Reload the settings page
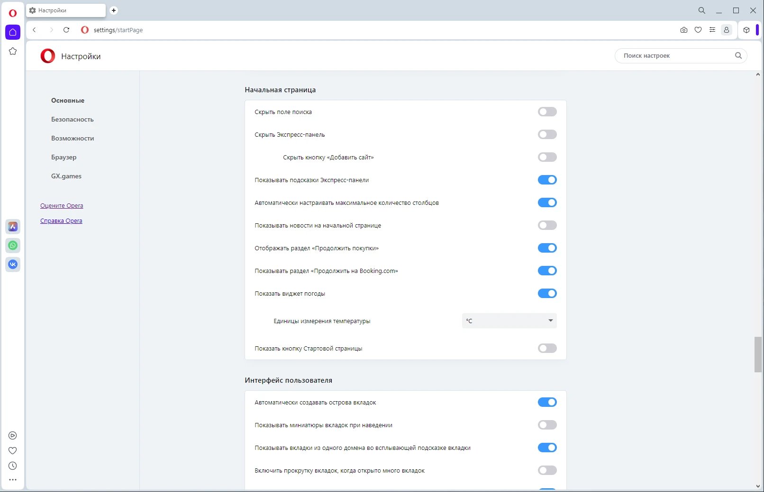The height and width of the screenshot is (492, 764). point(66,30)
